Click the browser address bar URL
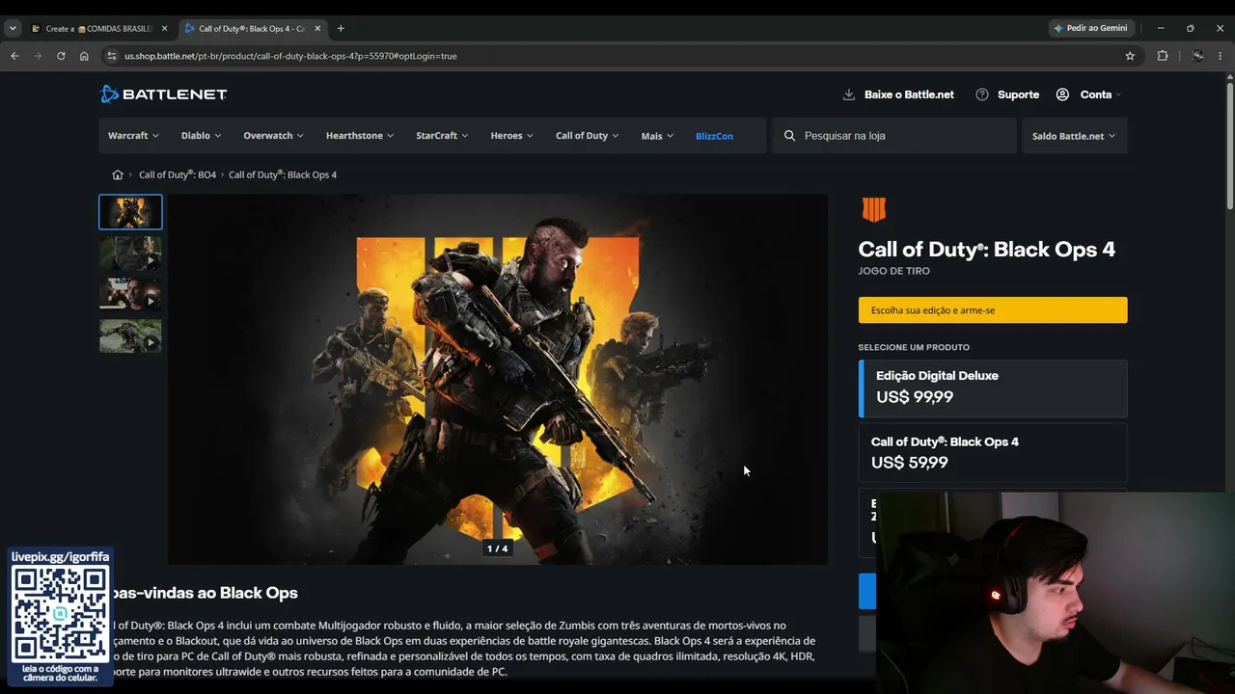The height and width of the screenshot is (694, 1235). tap(290, 56)
